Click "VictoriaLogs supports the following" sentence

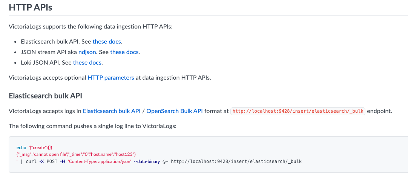(90, 27)
